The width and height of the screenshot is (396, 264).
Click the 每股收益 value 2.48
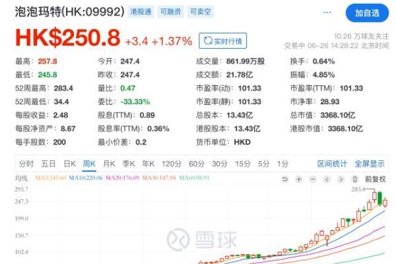coord(60,115)
